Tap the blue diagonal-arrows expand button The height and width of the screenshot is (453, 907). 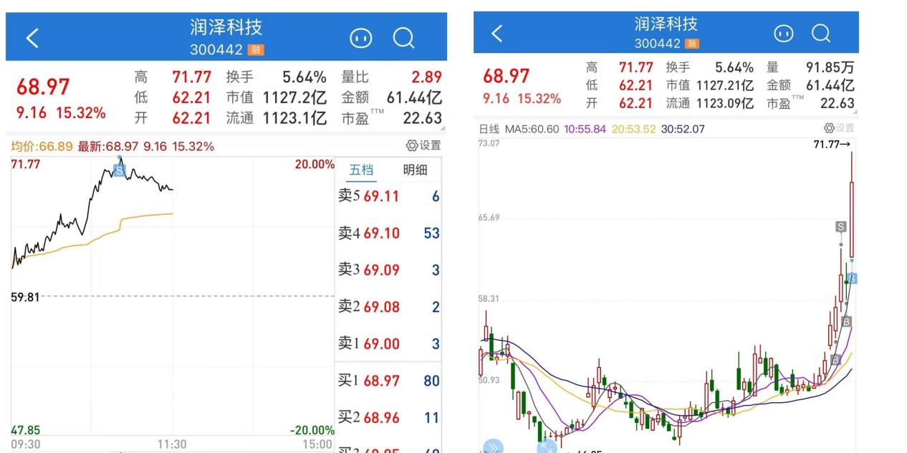547,447
